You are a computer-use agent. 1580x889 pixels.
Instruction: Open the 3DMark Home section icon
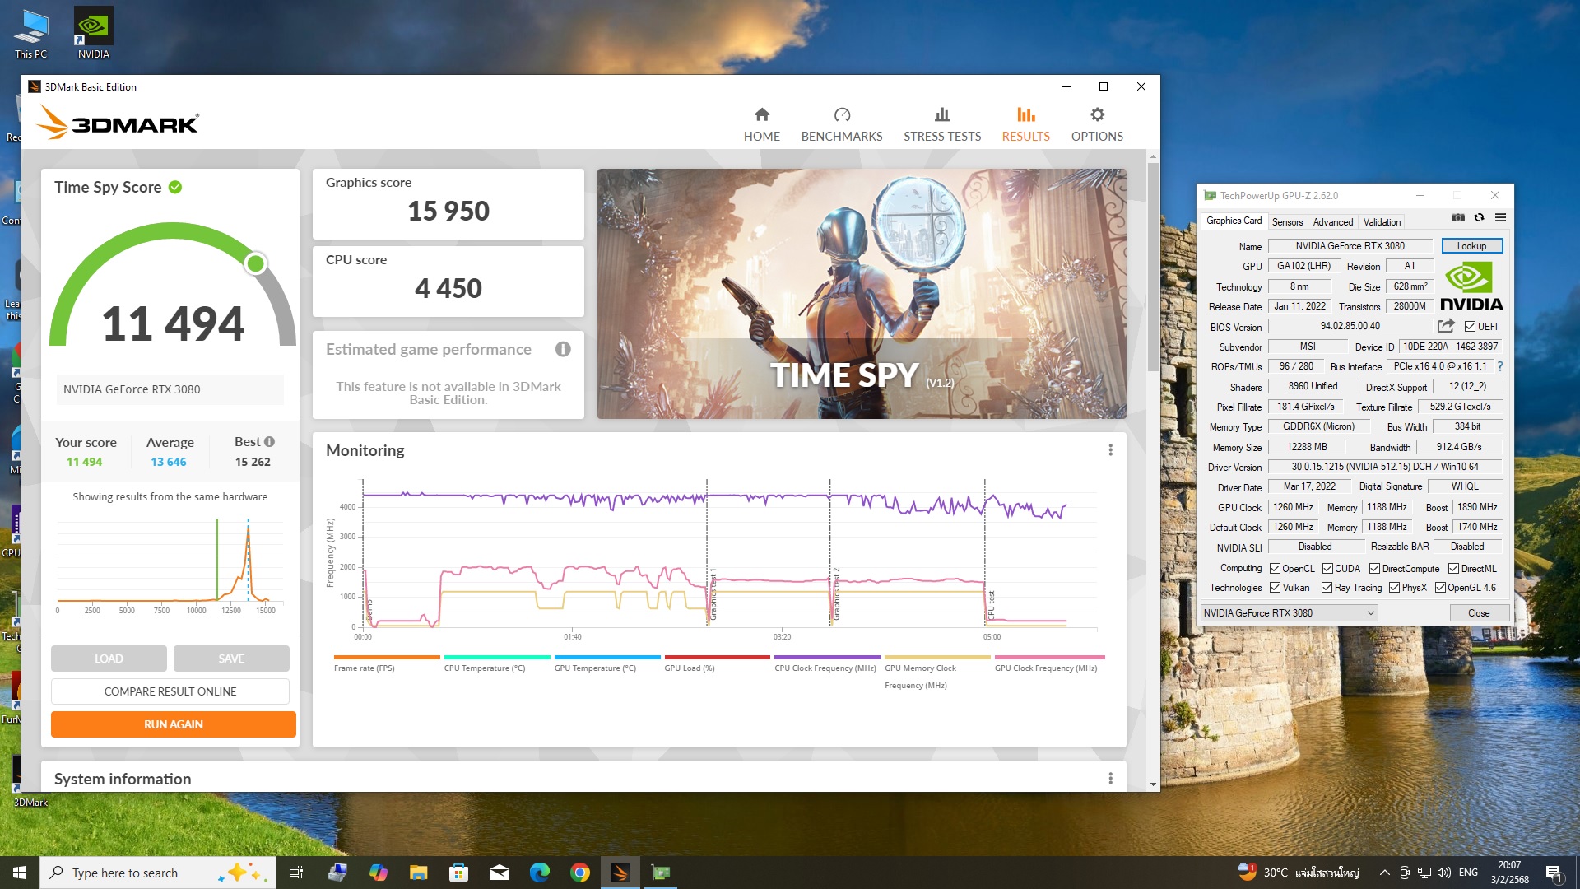(x=761, y=115)
